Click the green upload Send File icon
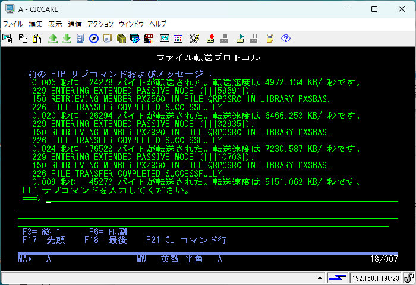This screenshot has width=416, height=285. [x=53, y=39]
